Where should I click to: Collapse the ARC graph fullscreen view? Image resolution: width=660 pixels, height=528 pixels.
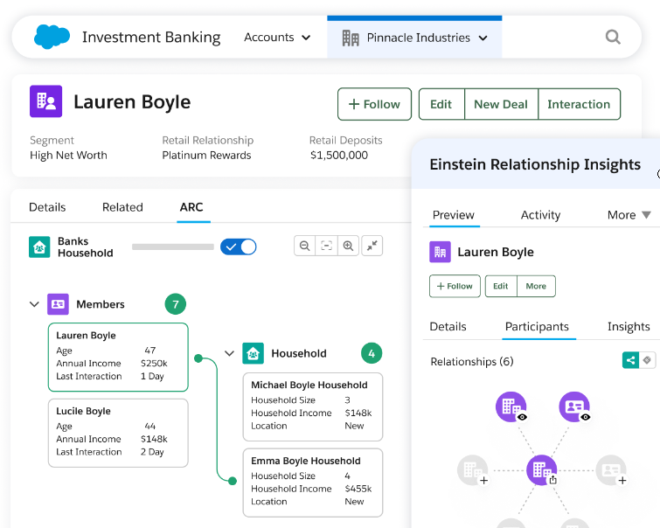tap(372, 246)
